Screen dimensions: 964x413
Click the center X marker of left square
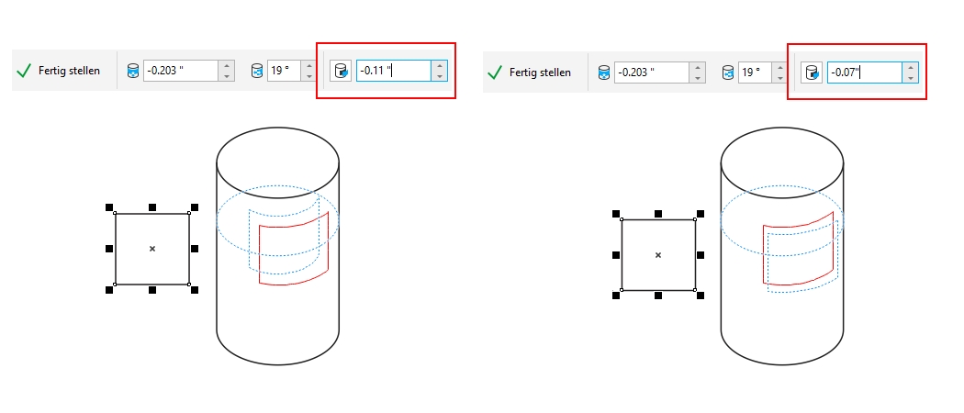click(x=152, y=249)
